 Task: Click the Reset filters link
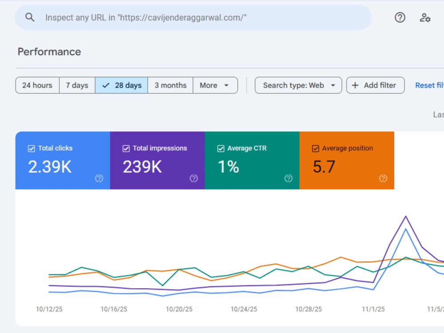[429, 85]
